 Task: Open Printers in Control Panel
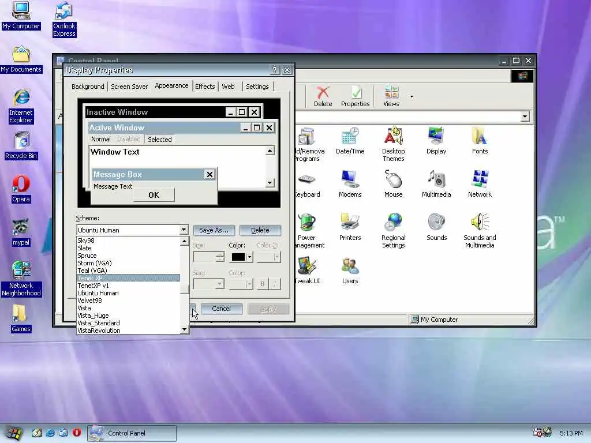coord(350,227)
